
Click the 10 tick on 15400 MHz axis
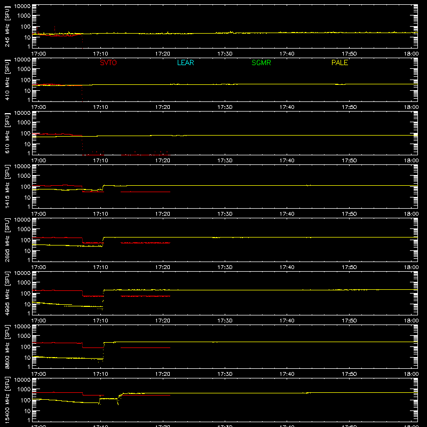[x=27, y=411]
